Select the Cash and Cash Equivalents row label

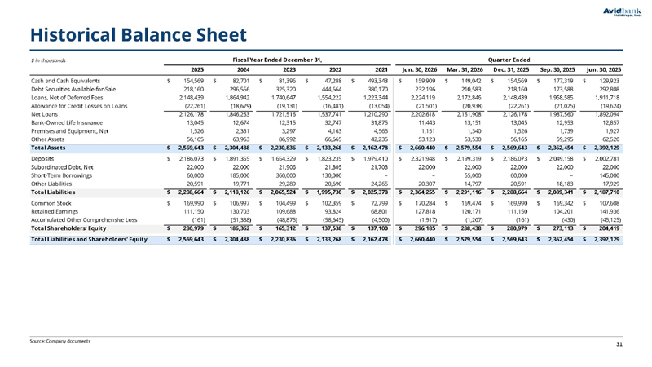[x=65, y=81]
